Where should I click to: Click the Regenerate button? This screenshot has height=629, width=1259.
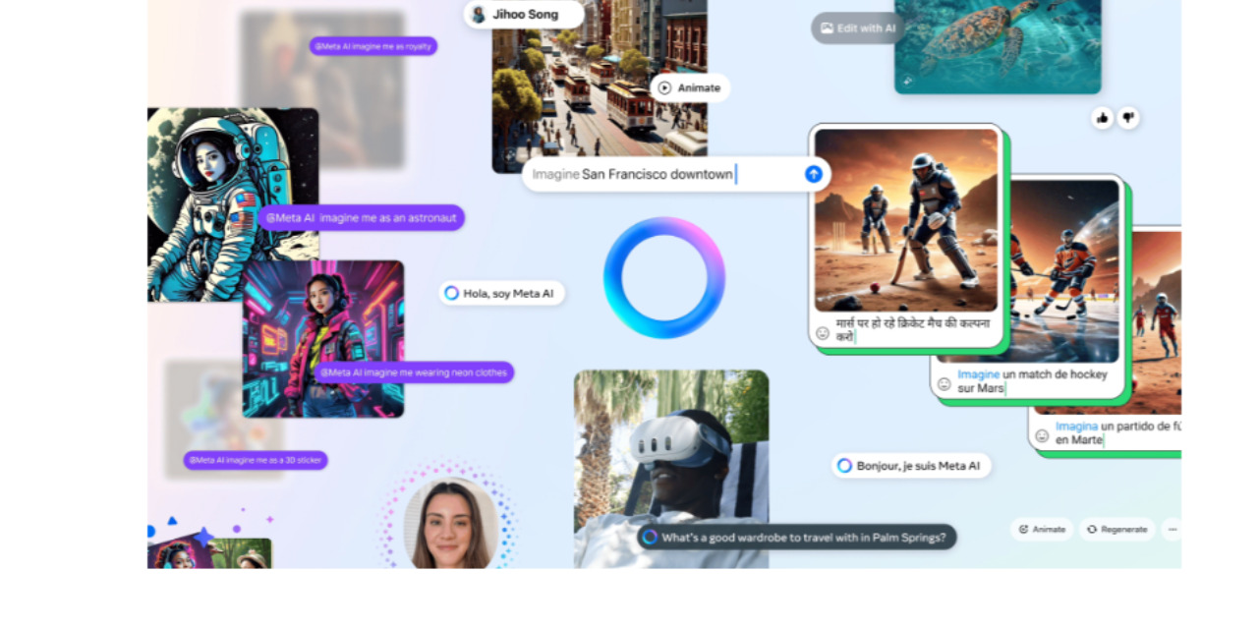[1116, 529]
